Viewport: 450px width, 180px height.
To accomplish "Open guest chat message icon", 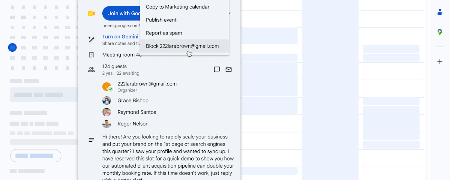I will (x=217, y=69).
